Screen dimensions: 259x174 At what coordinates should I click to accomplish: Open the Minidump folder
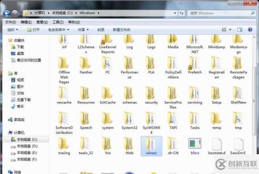coord(217,42)
